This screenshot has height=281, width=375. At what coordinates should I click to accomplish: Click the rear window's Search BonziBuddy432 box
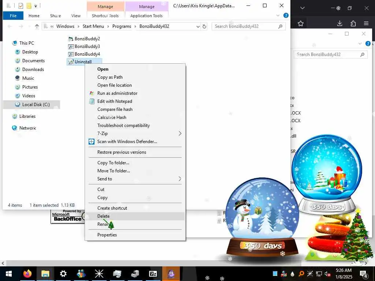pyautogui.click(x=331, y=55)
